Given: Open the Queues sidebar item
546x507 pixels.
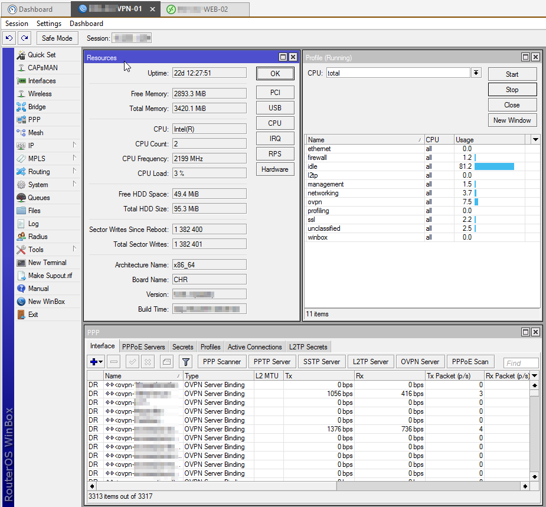Looking at the screenshot, I should 38,198.
